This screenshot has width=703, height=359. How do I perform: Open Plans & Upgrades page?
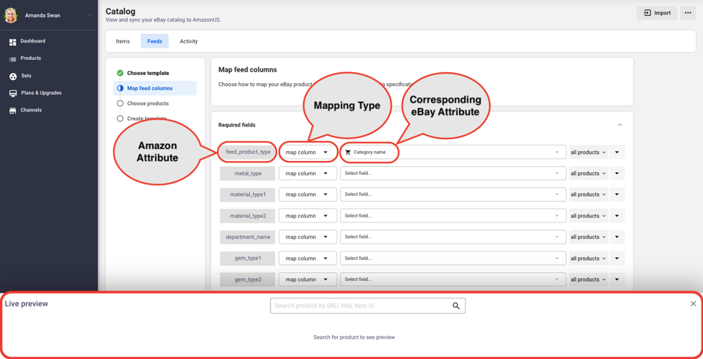tap(41, 92)
